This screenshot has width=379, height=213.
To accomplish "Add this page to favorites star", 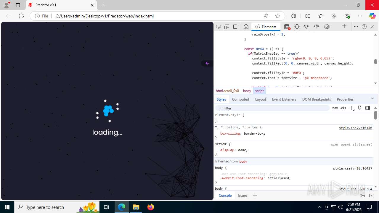I will (x=277, y=16).
